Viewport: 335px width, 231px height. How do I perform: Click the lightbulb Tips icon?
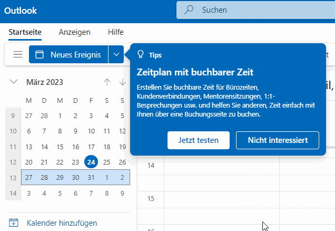140,54
